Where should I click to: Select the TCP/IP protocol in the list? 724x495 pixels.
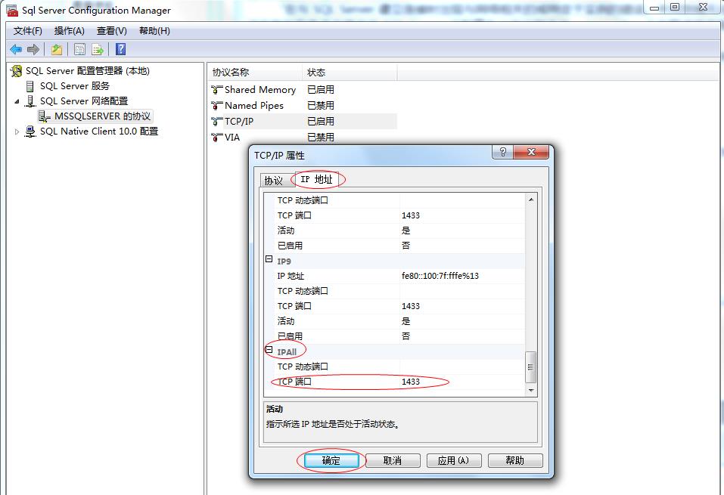tap(240, 122)
